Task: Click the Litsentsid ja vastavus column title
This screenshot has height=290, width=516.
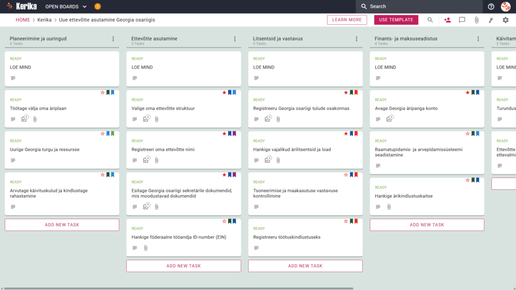Action: [278, 38]
